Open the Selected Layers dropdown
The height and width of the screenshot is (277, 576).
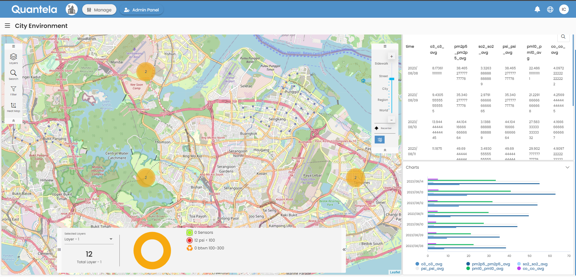coord(88,239)
